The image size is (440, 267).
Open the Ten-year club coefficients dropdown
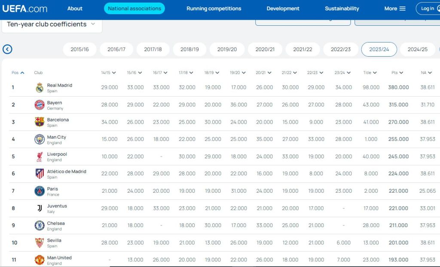click(52, 24)
